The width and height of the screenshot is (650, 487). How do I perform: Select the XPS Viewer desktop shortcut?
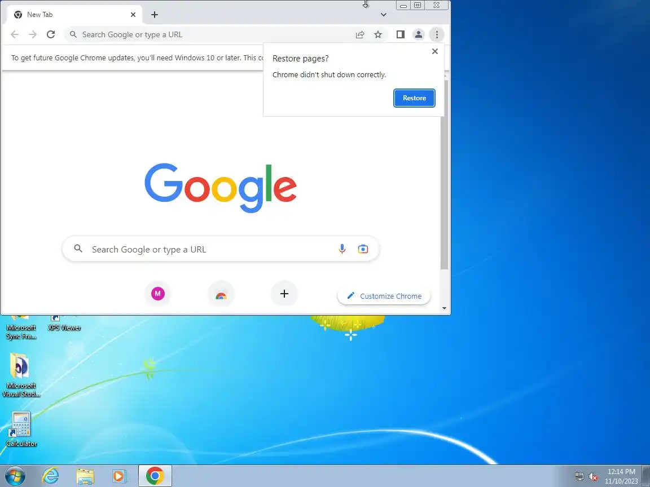[x=64, y=324]
